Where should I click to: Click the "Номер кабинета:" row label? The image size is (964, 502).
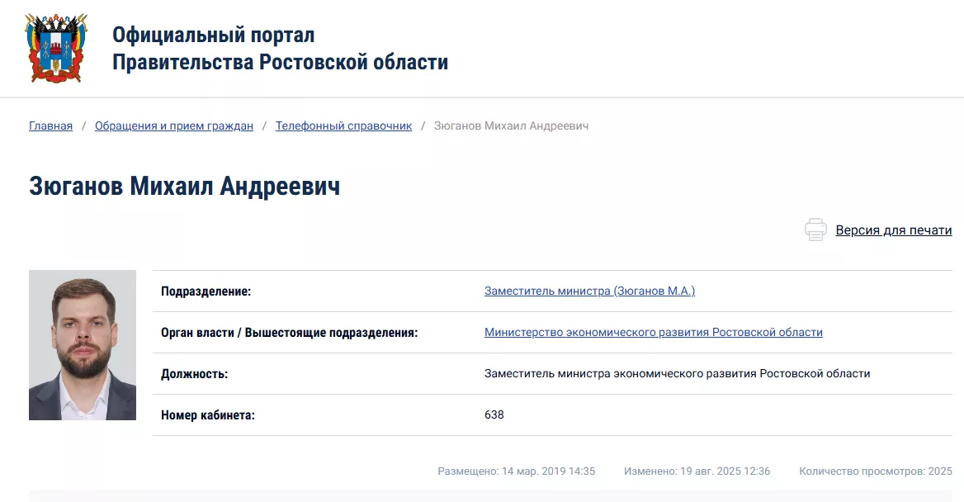click(x=208, y=415)
